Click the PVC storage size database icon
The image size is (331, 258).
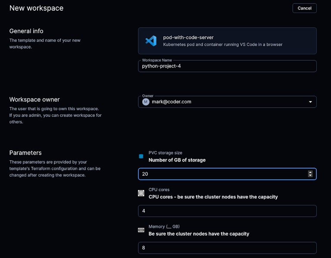pyautogui.click(x=141, y=156)
